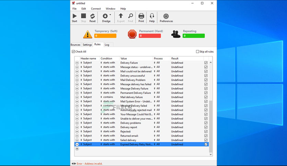This screenshot has width=287, height=166.
Task: Open the Connect menu
Action: (x=96, y=9)
